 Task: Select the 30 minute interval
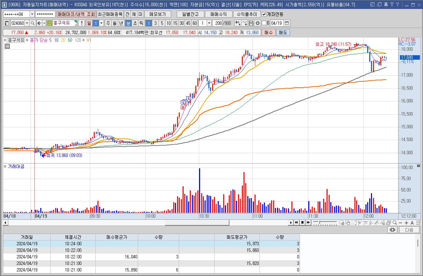pyautogui.click(x=182, y=23)
